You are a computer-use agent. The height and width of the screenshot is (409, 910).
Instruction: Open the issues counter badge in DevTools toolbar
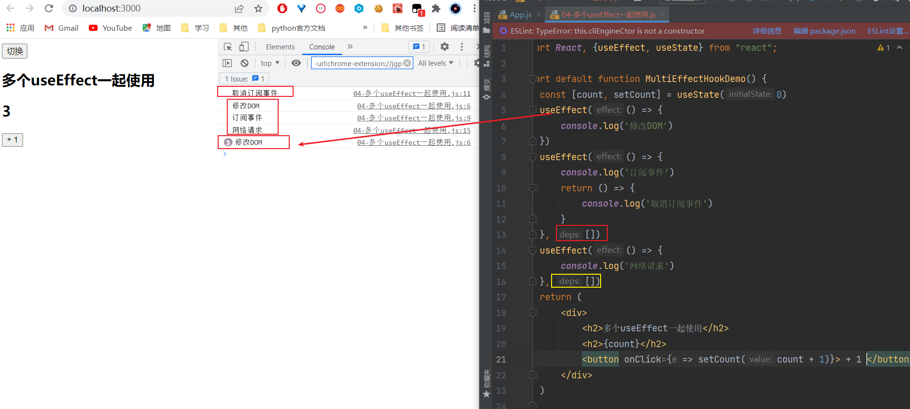pos(419,47)
